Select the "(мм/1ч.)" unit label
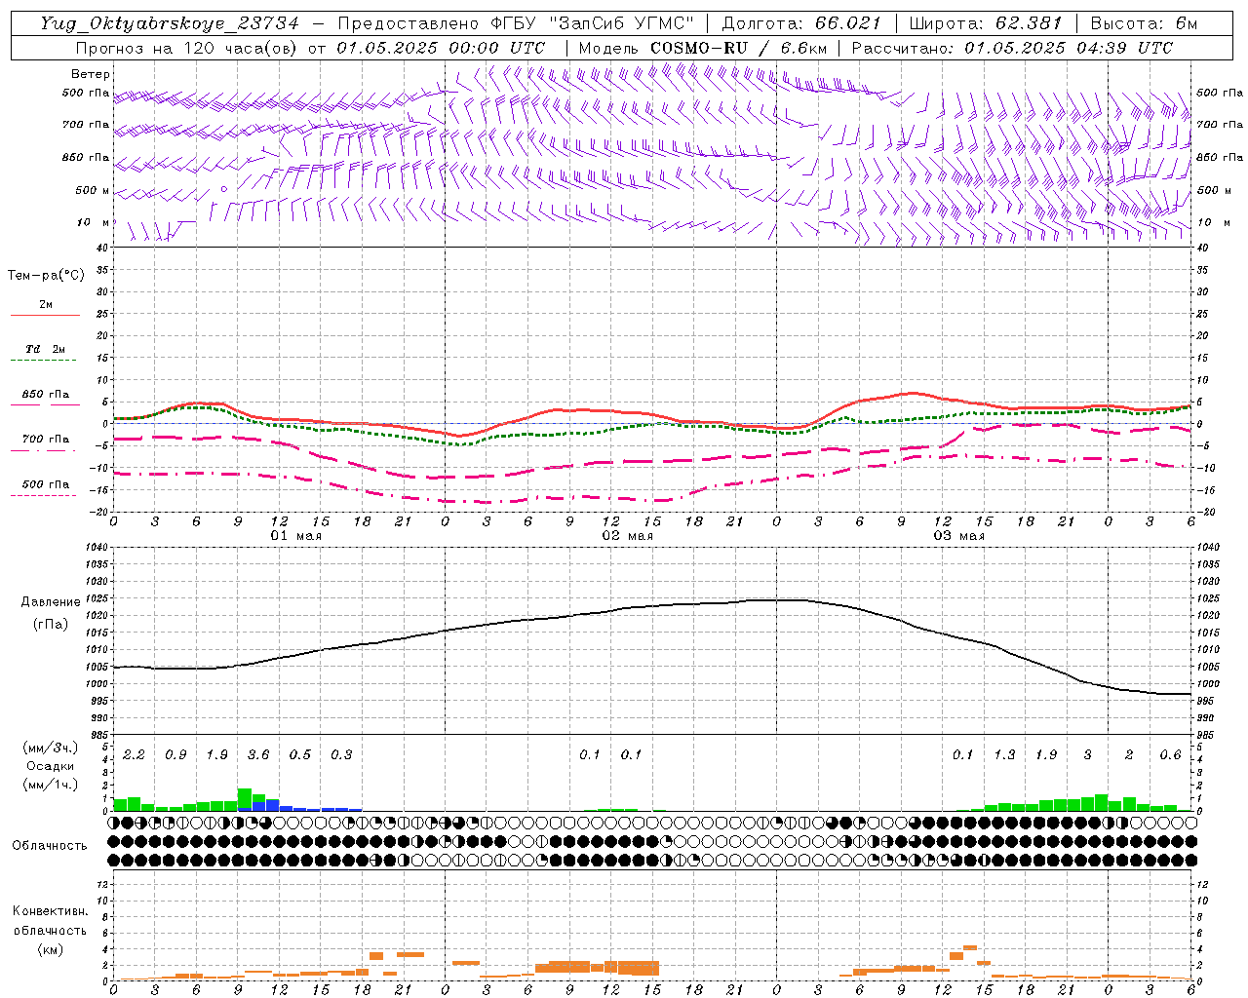Screen dimensions: 1248x998 [x=51, y=784]
